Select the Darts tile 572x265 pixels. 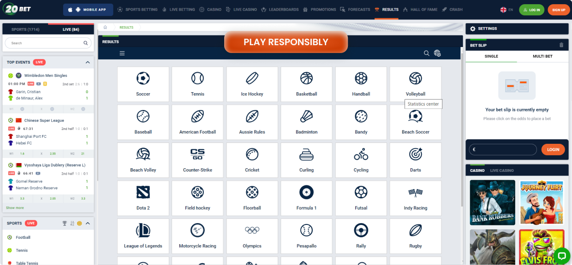415,160
